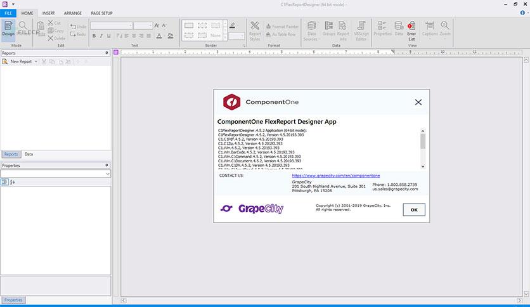
Task: Open the border color pen
Action: 233,25
